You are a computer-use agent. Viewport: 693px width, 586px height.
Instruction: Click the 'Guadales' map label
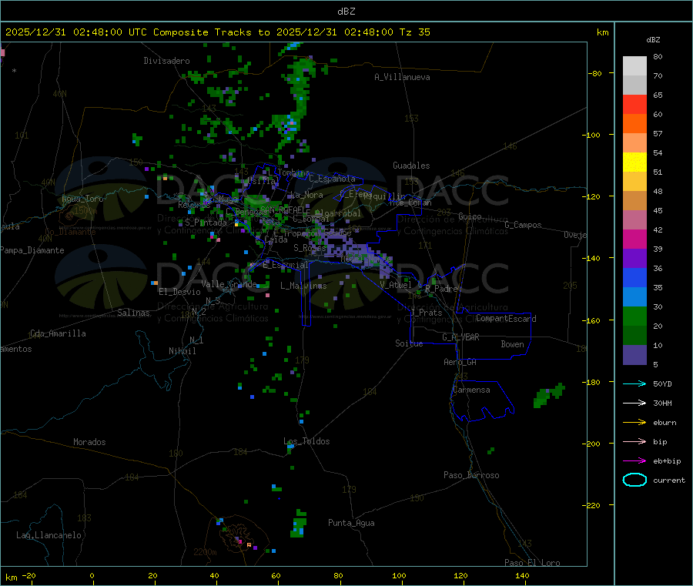(411, 166)
